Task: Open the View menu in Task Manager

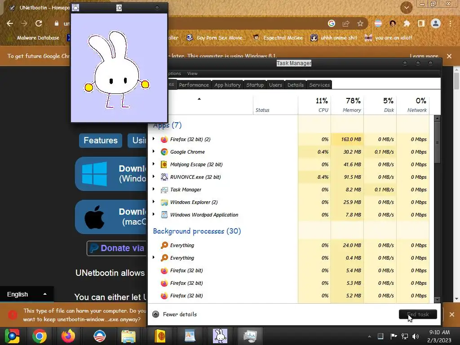Action: pos(192,74)
